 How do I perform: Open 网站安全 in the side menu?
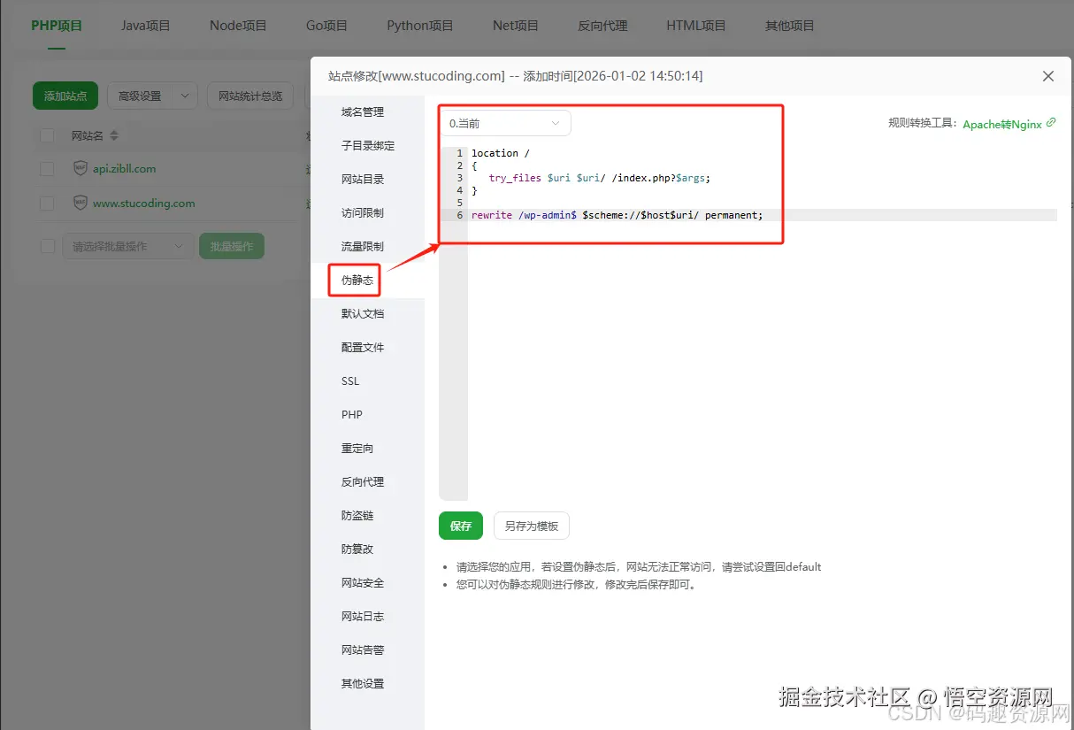coord(363,583)
